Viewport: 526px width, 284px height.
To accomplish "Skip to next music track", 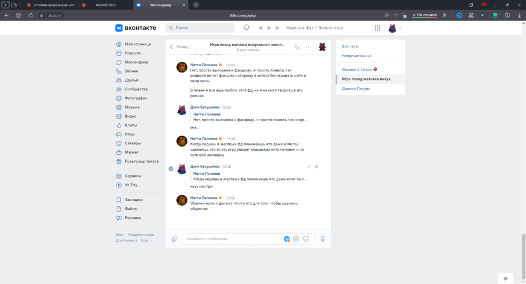I will coord(277,28).
